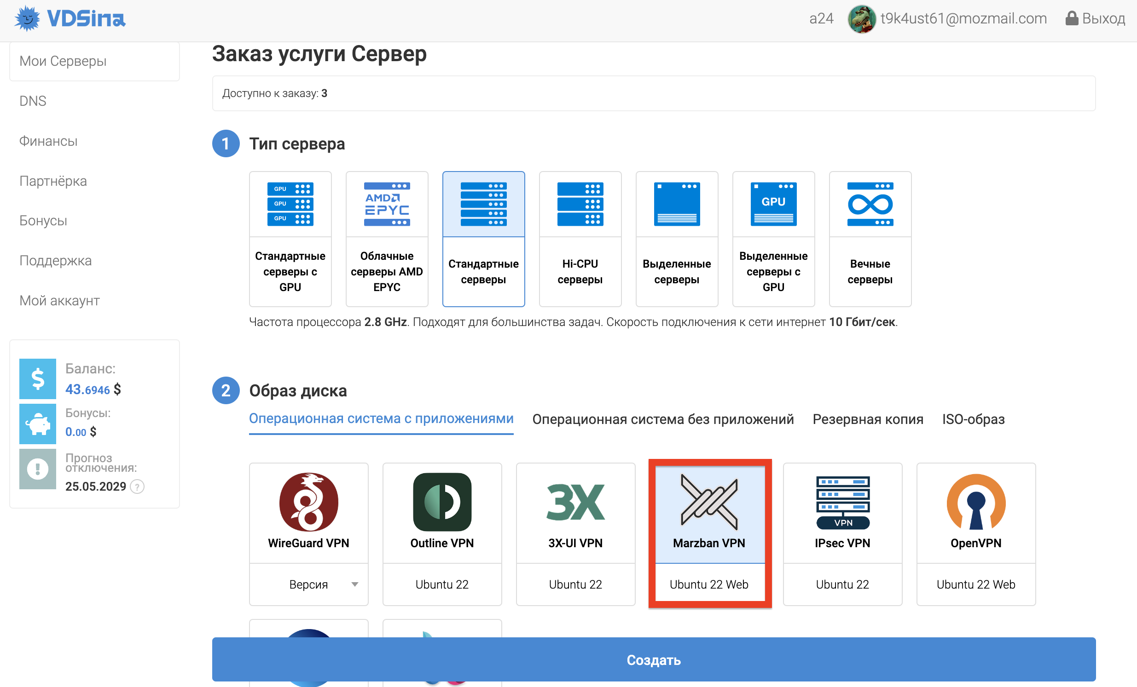Click the Заказ услуги Сервер heading

319,53
